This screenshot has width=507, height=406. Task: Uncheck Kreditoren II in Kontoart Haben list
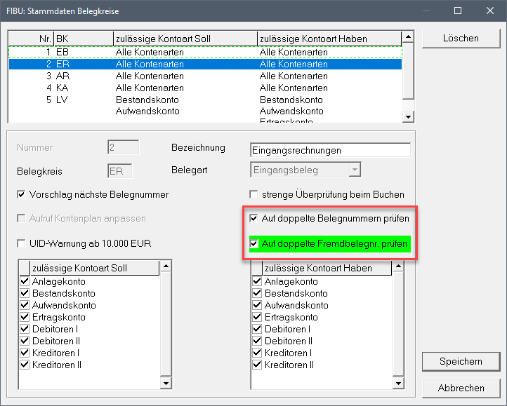pyautogui.click(x=257, y=365)
